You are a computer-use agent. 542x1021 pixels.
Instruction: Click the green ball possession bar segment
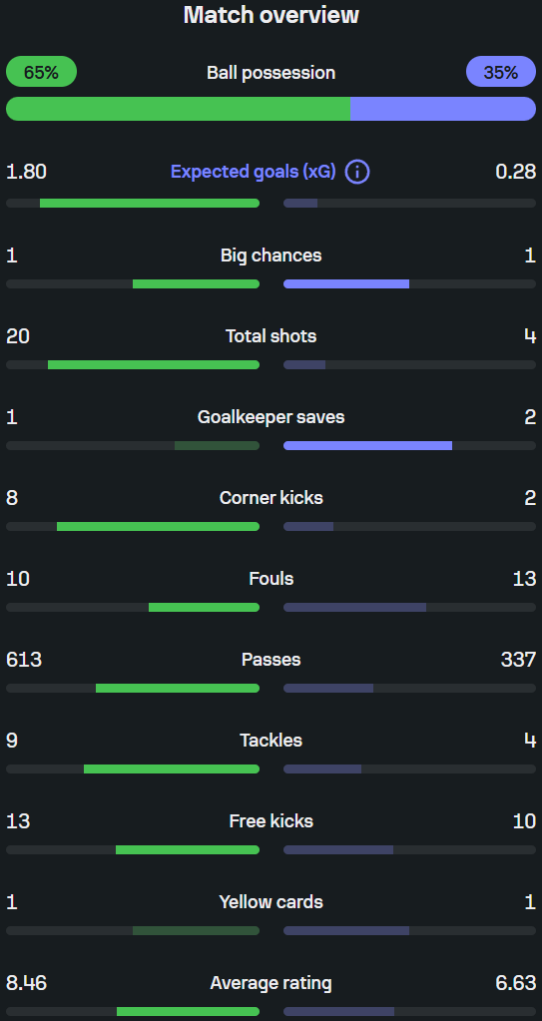pos(178,109)
